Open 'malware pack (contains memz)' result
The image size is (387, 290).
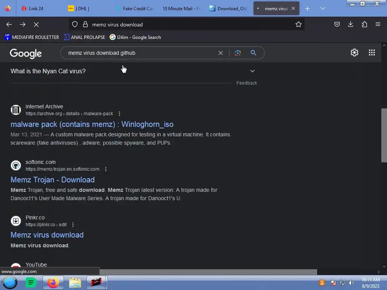click(92, 124)
